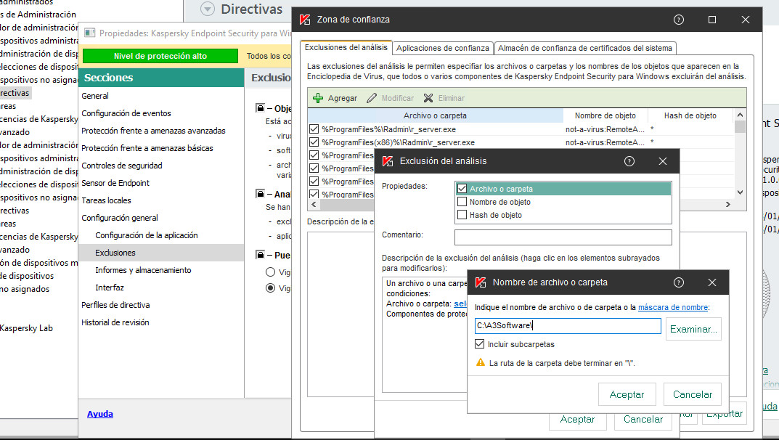Close the Exclusión del análisis dialog
This screenshot has height=440, width=779.
pyautogui.click(x=663, y=161)
